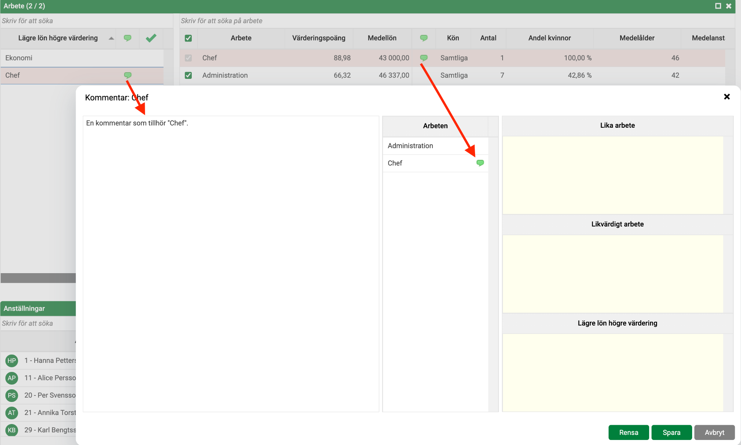This screenshot has width=741, height=445.
Task: Toggle select-all checkbox in Arbete header
Action: pyautogui.click(x=188, y=38)
